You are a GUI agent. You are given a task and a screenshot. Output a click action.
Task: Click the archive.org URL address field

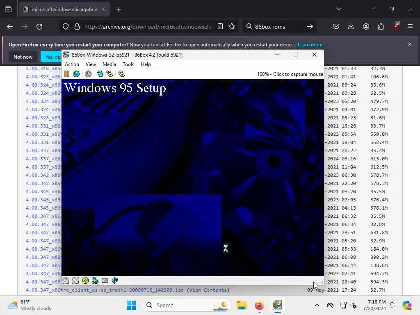148,27
